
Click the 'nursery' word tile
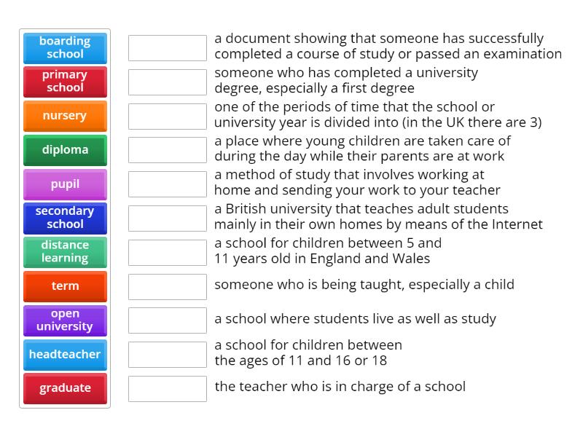pyautogui.click(x=65, y=116)
